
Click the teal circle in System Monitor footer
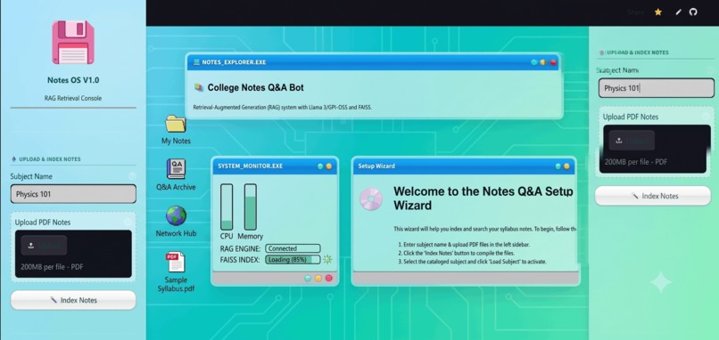point(308,279)
